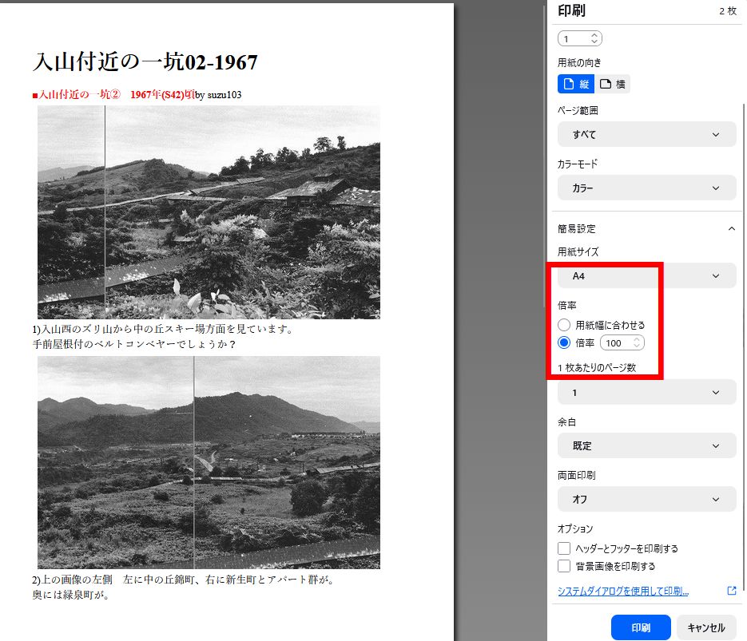Click the blue 印刷 button
The width and height of the screenshot is (747, 641).
pyautogui.click(x=640, y=627)
